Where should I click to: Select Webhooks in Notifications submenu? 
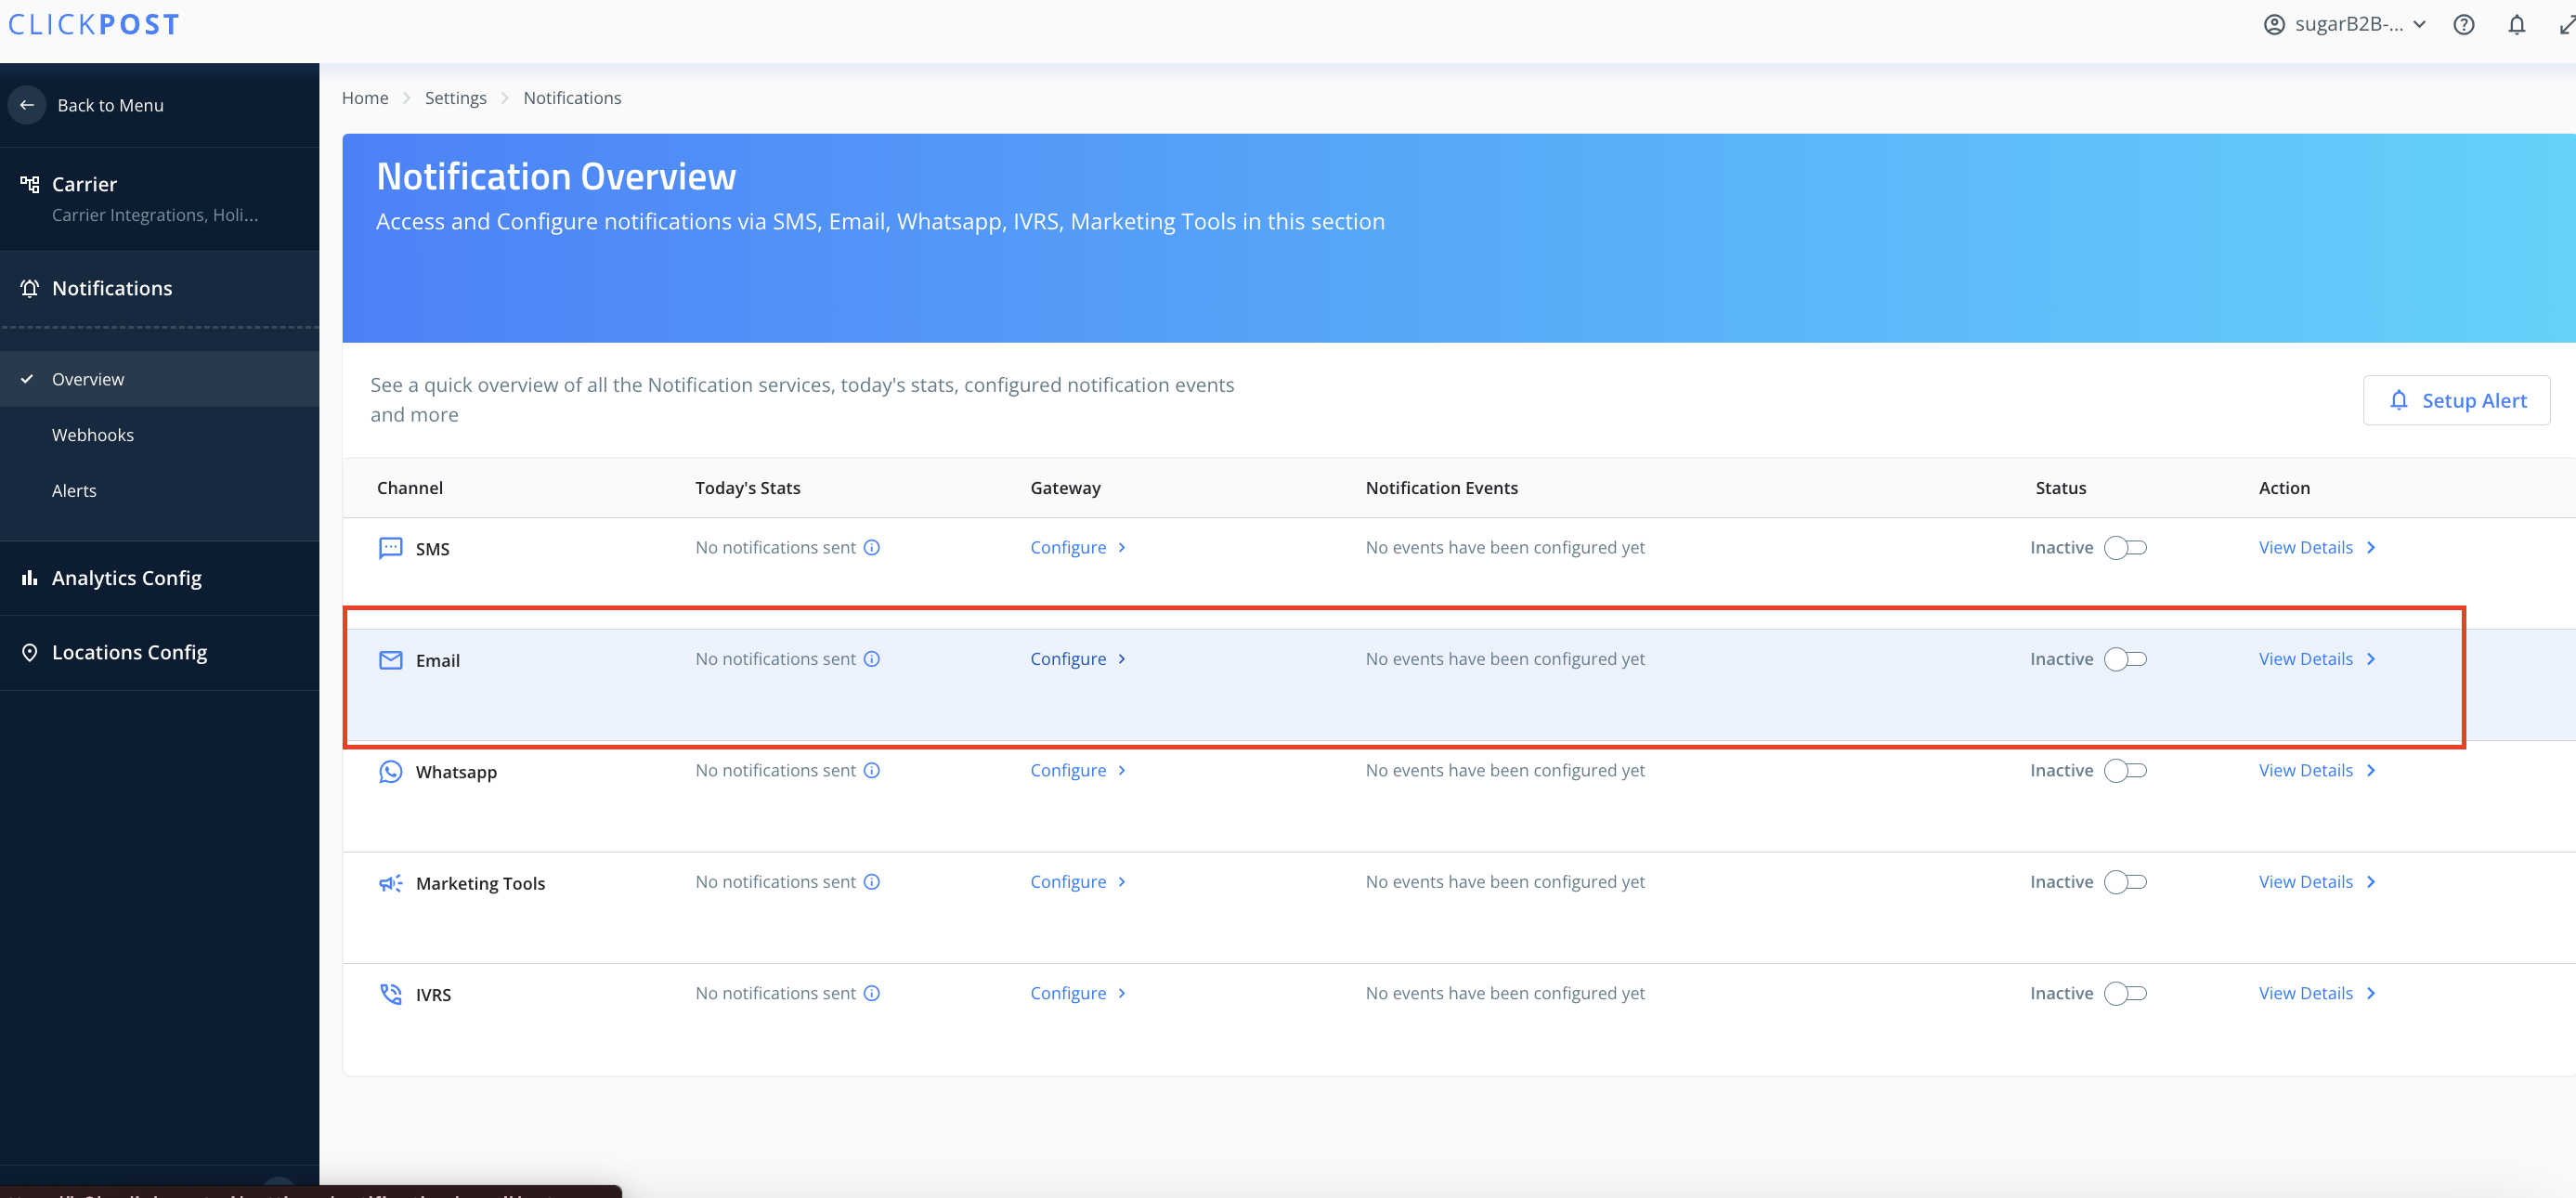[93, 435]
